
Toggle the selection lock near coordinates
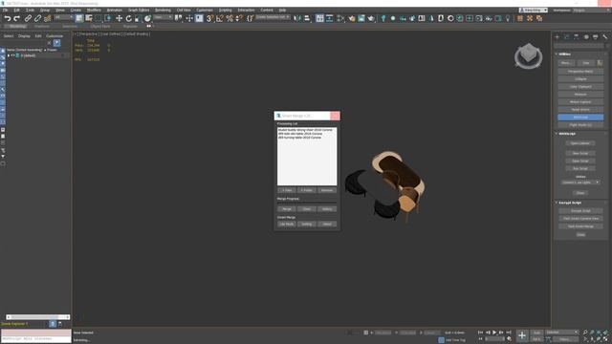365,333
